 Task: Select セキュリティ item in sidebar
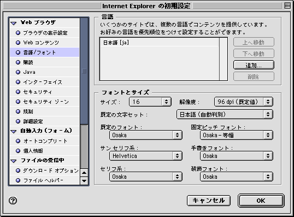point(45,92)
